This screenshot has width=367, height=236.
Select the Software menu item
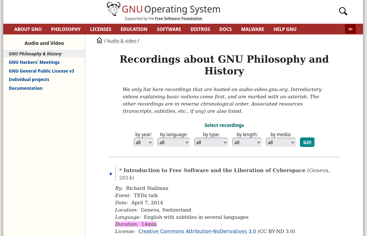[x=169, y=29]
